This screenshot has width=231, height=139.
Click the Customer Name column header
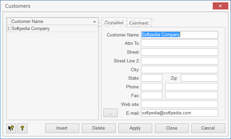click(x=54, y=22)
